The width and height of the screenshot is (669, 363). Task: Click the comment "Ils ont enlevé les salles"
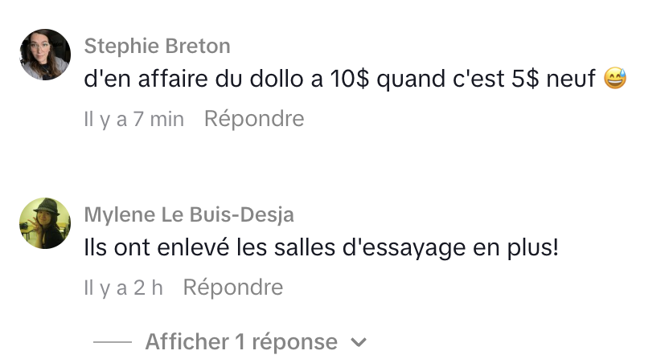[x=321, y=248]
